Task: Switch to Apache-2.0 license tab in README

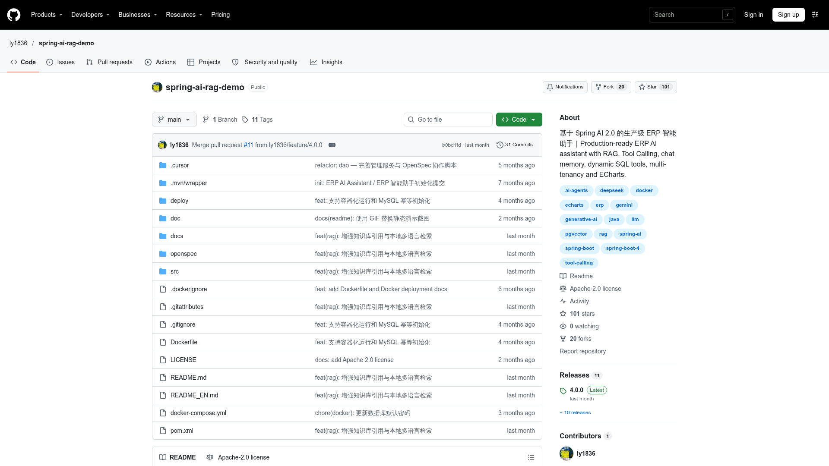Action: click(238, 457)
